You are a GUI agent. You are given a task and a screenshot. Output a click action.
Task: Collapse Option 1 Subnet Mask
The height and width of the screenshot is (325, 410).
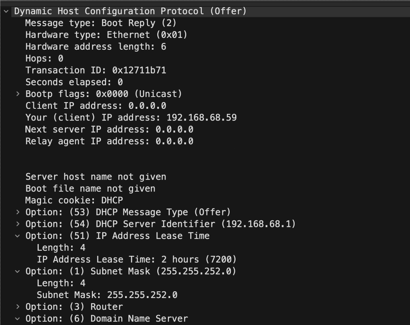coord(17,271)
